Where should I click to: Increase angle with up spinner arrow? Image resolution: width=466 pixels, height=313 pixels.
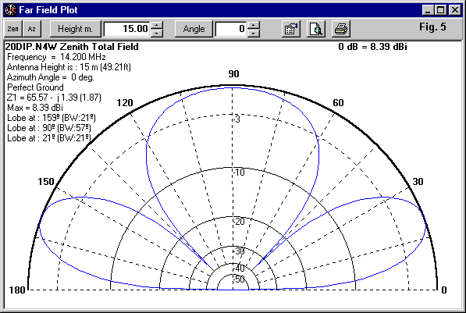[x=254, y=25]
